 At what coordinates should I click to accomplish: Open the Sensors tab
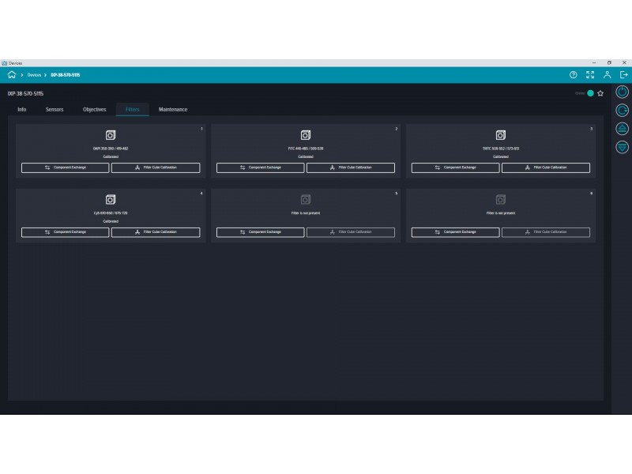[x=55, y=109]
